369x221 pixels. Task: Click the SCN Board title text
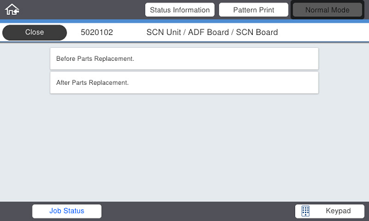(256, 33)
